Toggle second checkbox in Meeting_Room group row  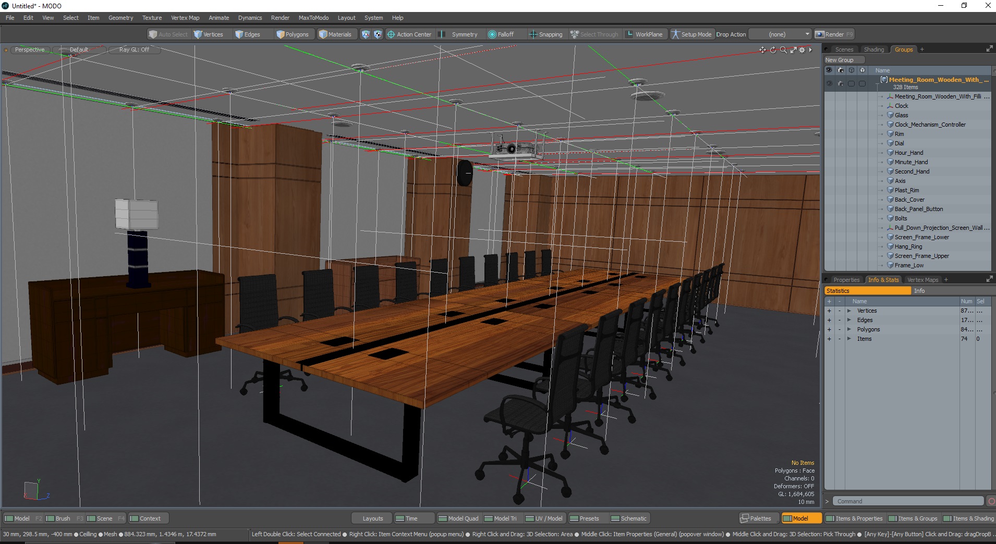pos(862,83)
